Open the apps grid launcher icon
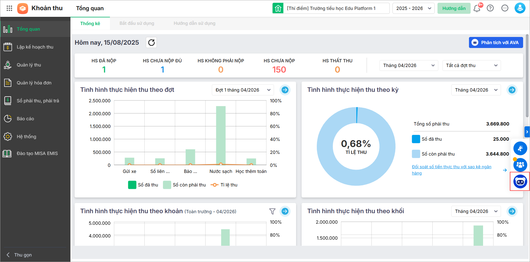 (x=9, y=8)
